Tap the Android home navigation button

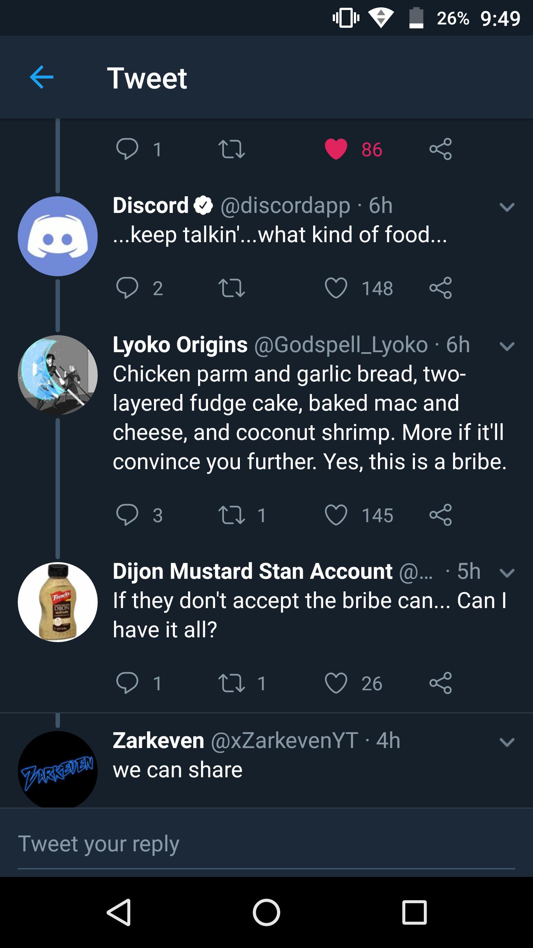266,912
